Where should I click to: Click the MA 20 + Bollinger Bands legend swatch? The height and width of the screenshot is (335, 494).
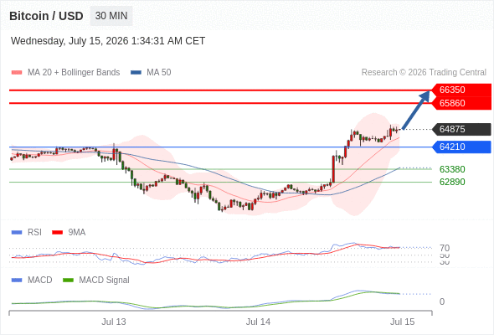[17, 73]
